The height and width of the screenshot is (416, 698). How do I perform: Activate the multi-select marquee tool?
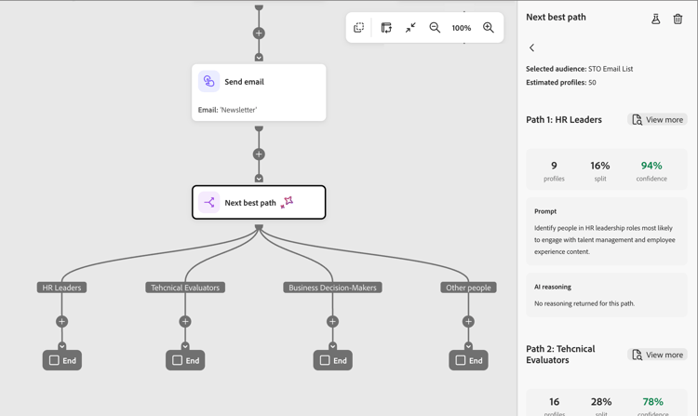(359, 28)
